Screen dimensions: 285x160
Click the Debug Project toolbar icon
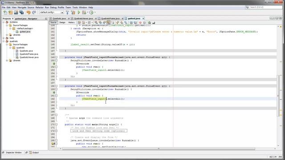point(84,12)
